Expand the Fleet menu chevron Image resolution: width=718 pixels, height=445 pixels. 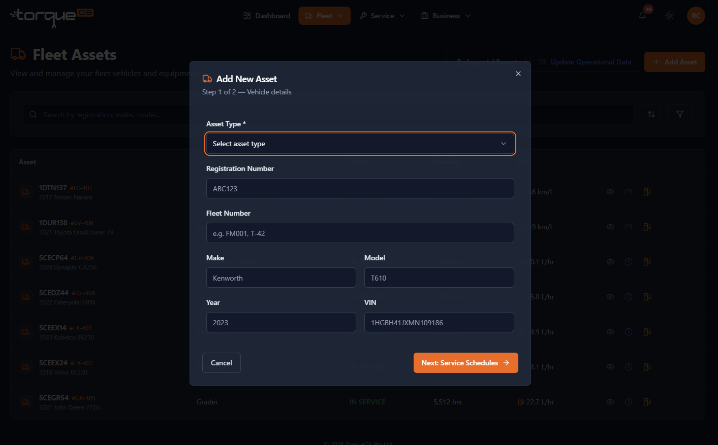click(341, 16)
